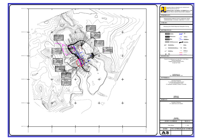Click the "DIREKTORAT JENDERAL SUMBER DAYA AIR" line

(179, 11)
